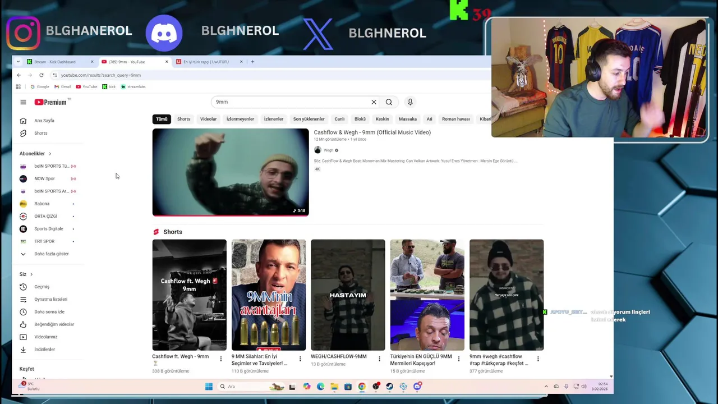718x404 pixels.
Task: Open more options for Cashflow ft. Wegh short
Action: point(220,359)
